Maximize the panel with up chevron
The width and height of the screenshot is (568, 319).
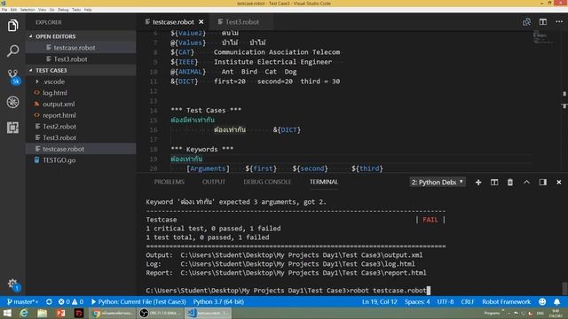click(x=526, y=183)
